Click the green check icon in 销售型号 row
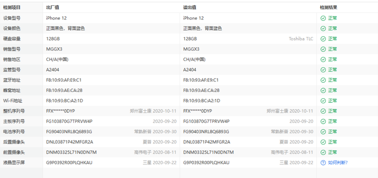 pyautogui.click(x=323, y=49)
